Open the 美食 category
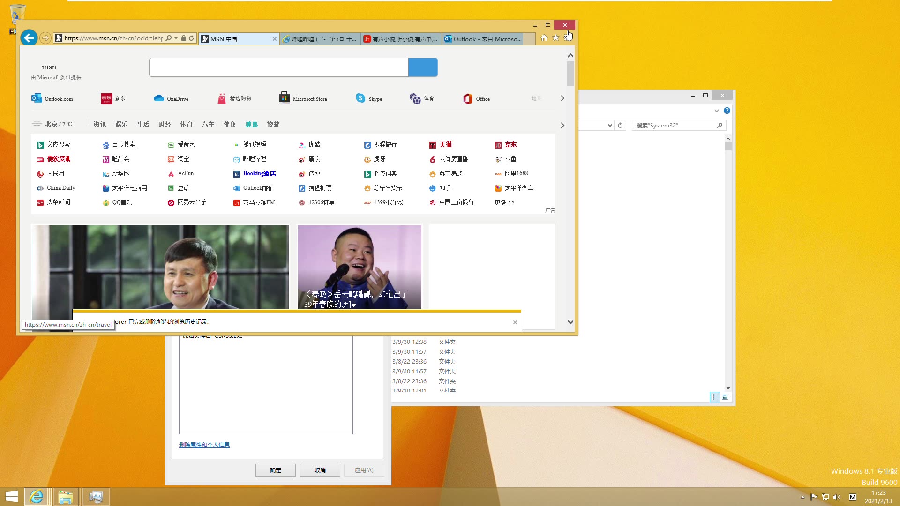This screenshot has width=900, height=506. [252, 124]
